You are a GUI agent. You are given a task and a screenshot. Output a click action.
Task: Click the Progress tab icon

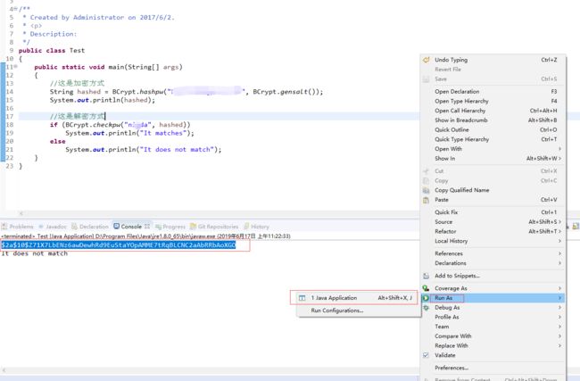coord(158,227)
